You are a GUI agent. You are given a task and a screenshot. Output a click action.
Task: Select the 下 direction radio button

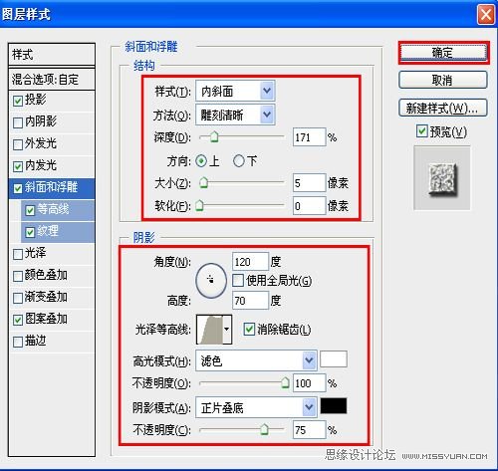point(238,161)
